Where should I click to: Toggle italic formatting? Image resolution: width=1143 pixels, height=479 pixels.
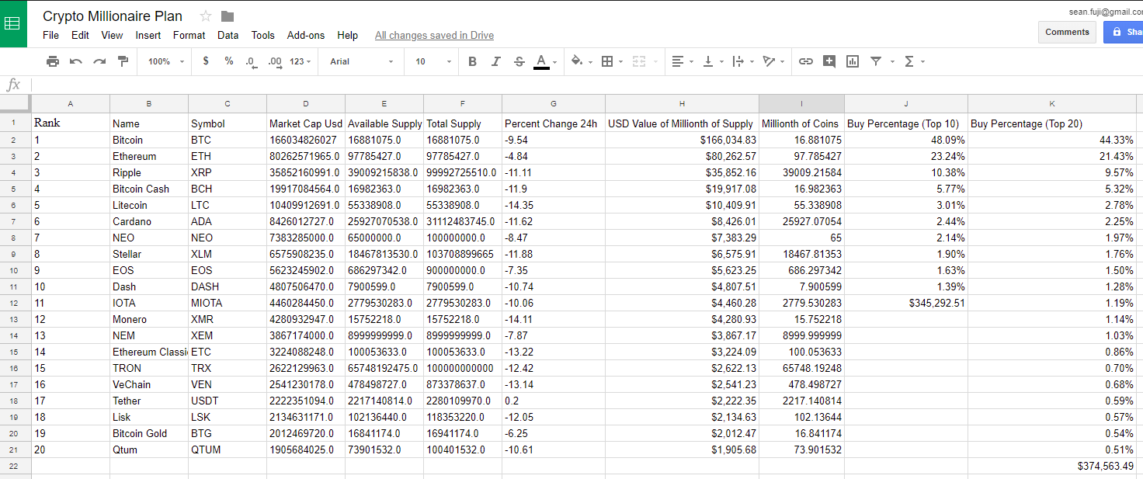[x=495, y=61]
